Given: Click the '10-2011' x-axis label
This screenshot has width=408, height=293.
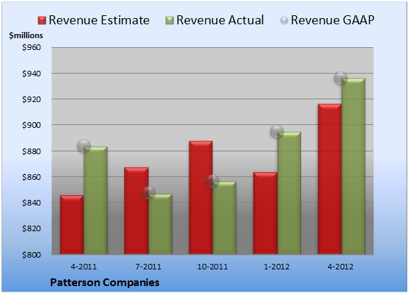Looking at the screenshot, I should click(x=212, y=267).
